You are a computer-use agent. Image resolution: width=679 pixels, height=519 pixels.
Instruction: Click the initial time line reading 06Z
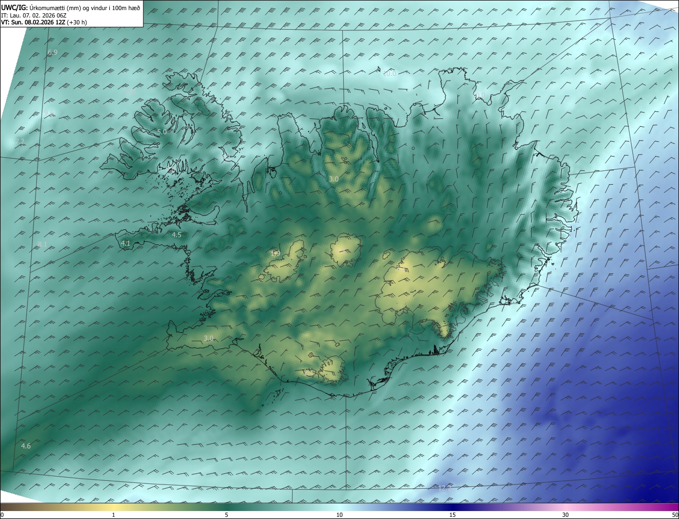pyautogui.click(x=34, y=15)
